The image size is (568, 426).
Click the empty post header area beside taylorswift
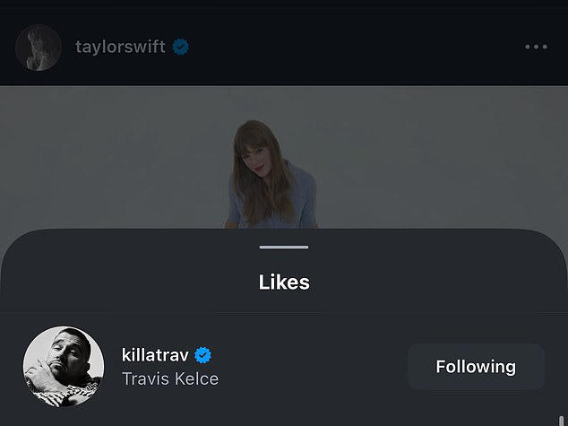358,47
